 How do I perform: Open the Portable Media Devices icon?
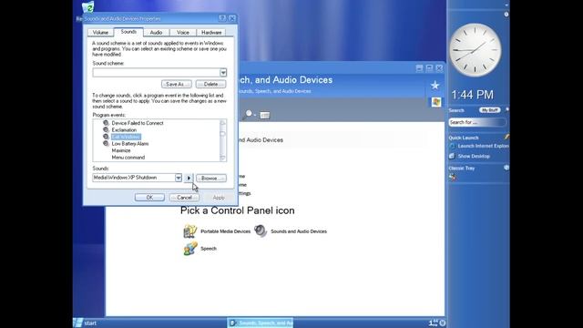click(x=190, y=231)
